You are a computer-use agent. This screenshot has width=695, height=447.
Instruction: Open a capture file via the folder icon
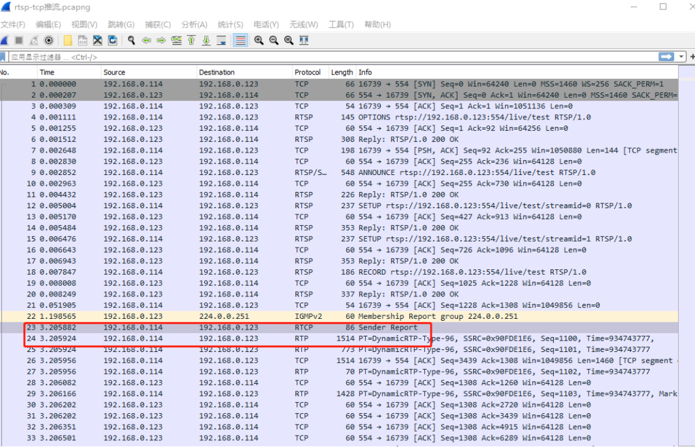click(x=68, y=41)
